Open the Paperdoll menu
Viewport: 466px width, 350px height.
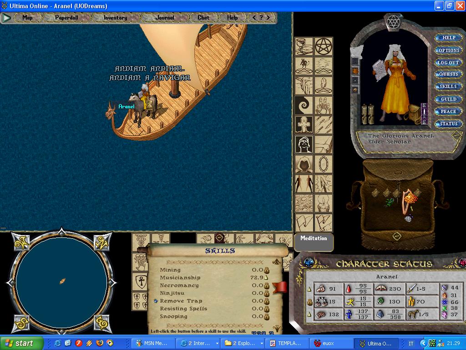coord(66,18)
